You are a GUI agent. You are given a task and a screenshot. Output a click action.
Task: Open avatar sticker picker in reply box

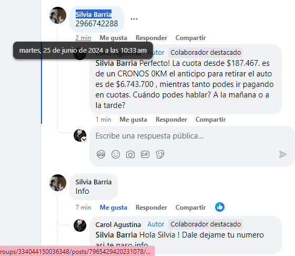click(x=101, y=154)
